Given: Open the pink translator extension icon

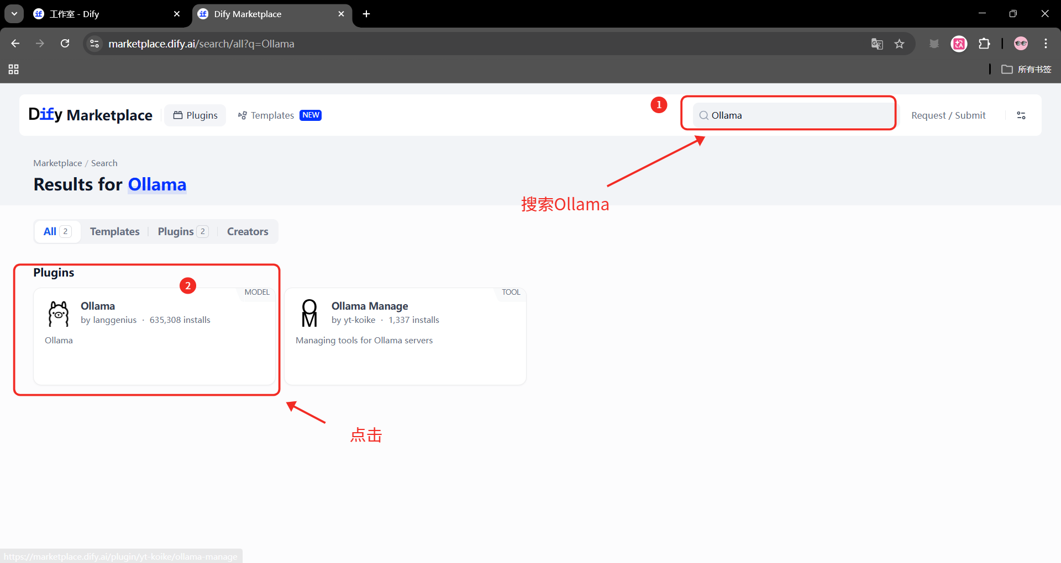Looking at the screenshot, I should [959, 44].
